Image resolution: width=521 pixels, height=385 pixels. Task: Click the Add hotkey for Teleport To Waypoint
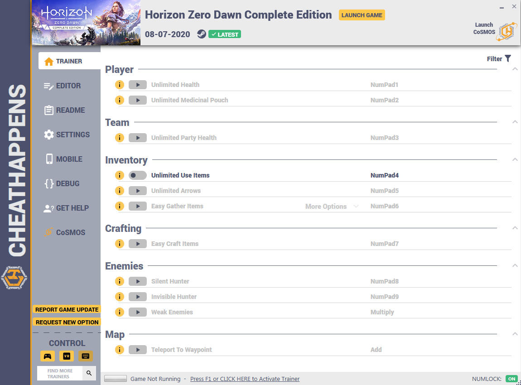(x=376, y=350)
